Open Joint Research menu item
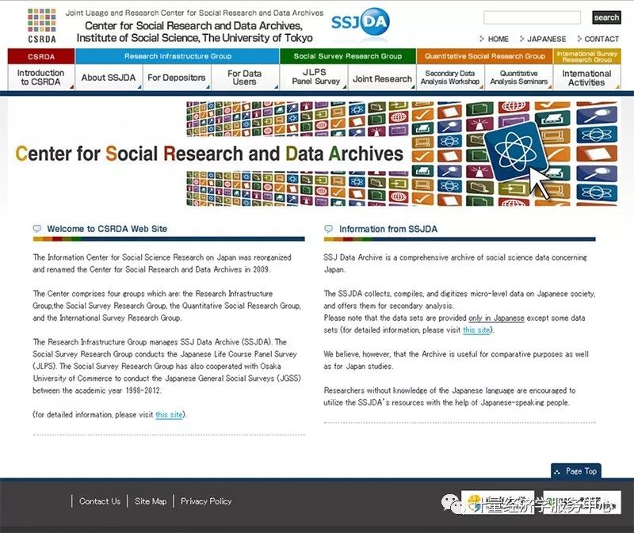Screen dimensions: 634x533 (382, 78)
